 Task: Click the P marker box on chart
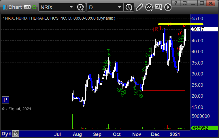point(5,100)
